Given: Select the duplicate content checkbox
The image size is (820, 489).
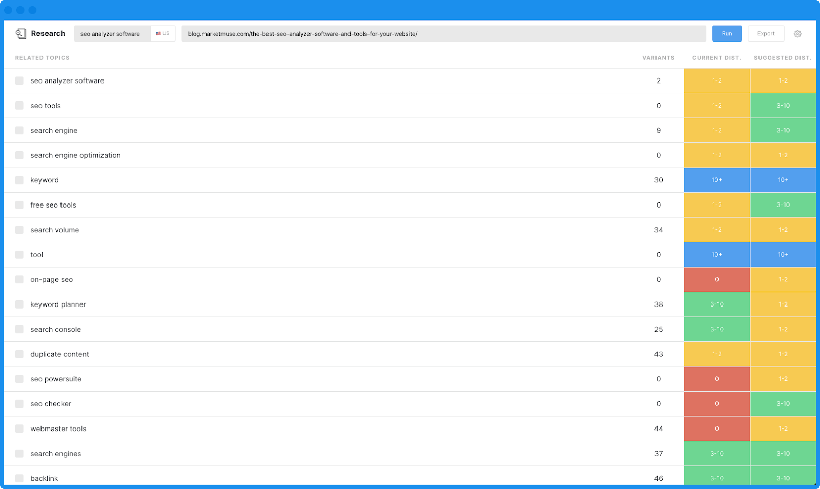Looking at the screenshot, I should point(19,354).
